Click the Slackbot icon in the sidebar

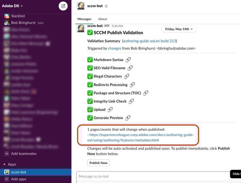(x=7, y=16)
